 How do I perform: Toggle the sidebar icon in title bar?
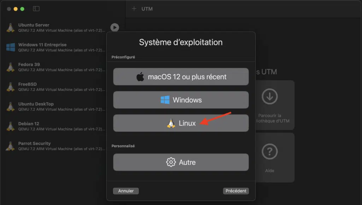[x=36, y=9]
